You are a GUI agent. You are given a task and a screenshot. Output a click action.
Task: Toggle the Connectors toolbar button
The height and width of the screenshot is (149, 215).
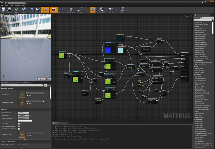[x=45, y=10]
